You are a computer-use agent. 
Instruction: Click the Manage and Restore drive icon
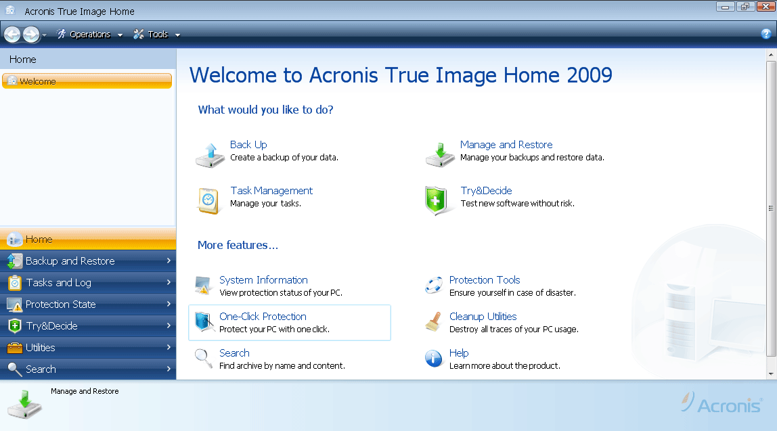coord(440,154)
